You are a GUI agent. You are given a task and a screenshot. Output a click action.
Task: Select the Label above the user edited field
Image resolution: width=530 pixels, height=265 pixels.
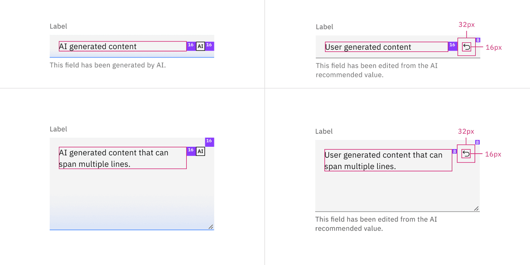[324, 27]
